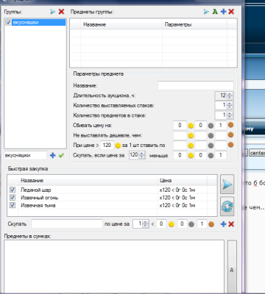This screenshot has width=265, height=294.
Task: Increase Длительность аукциона spinner value
Action: 230,93
